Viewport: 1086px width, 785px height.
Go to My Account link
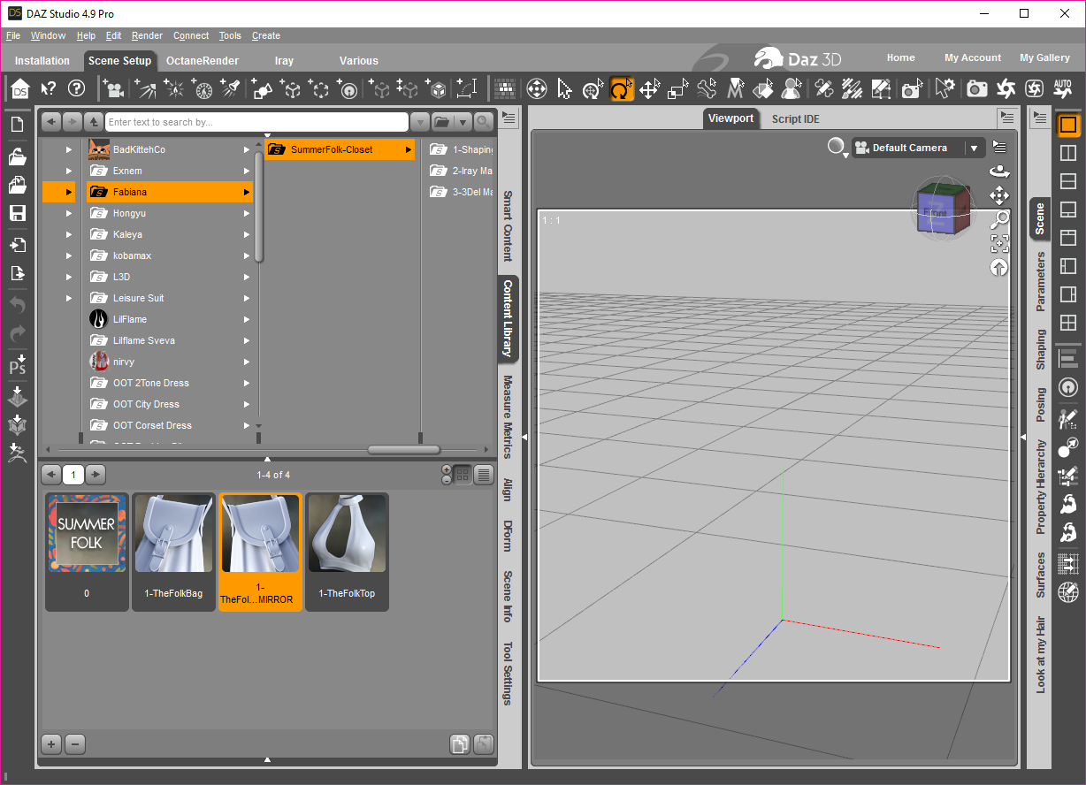[973, 57]
